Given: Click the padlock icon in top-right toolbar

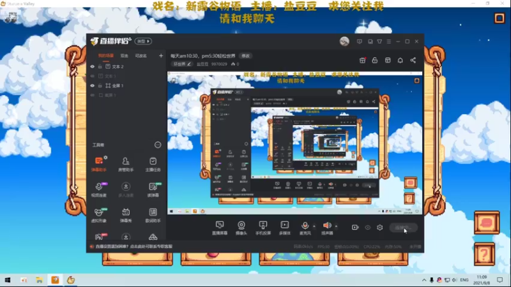Looking at the screenshot, I should [x=375, y=60].
